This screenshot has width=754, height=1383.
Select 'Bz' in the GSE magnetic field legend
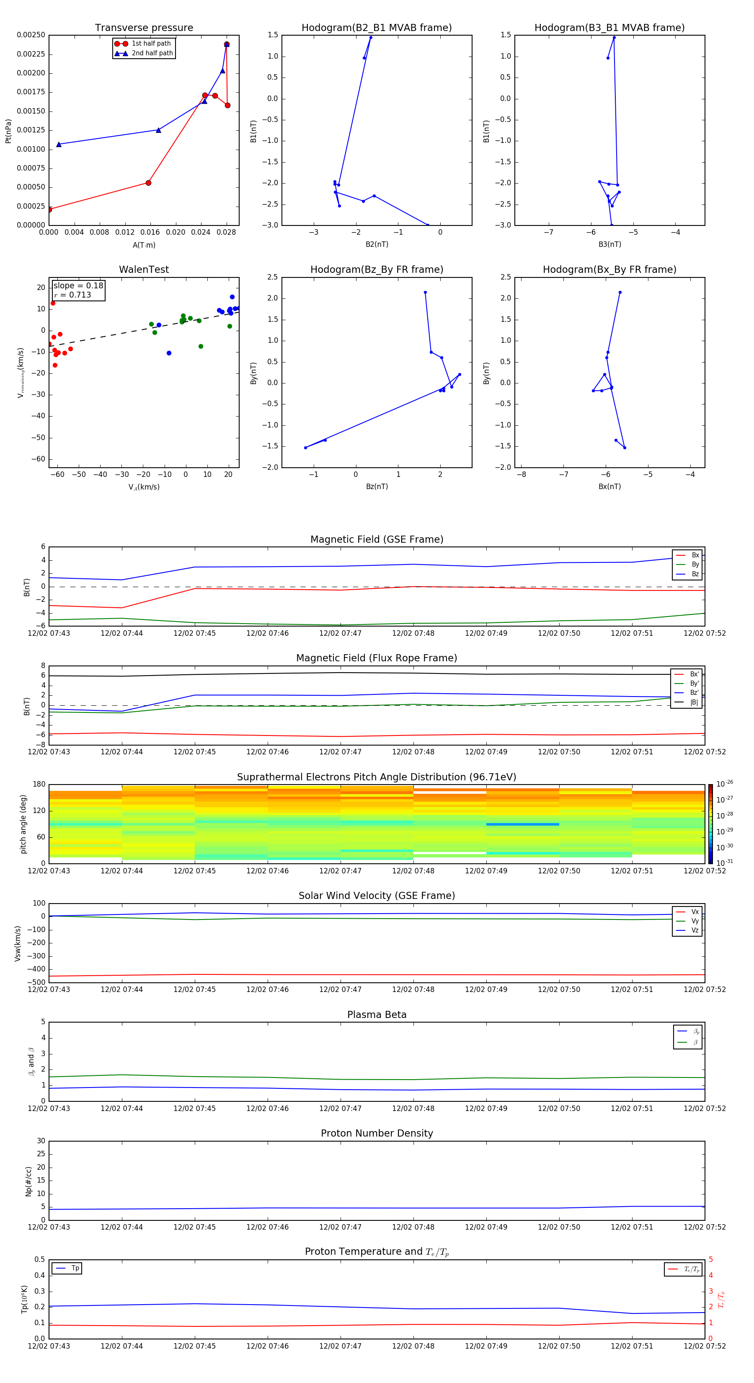(x=688, y=574)
